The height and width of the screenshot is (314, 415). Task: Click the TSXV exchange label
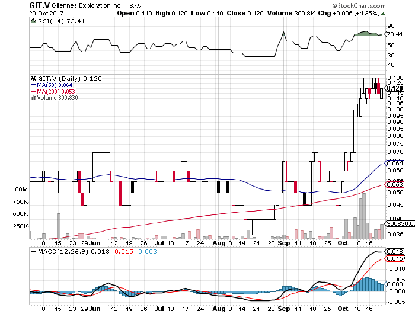pyautogui.click(x=133, y=5)
